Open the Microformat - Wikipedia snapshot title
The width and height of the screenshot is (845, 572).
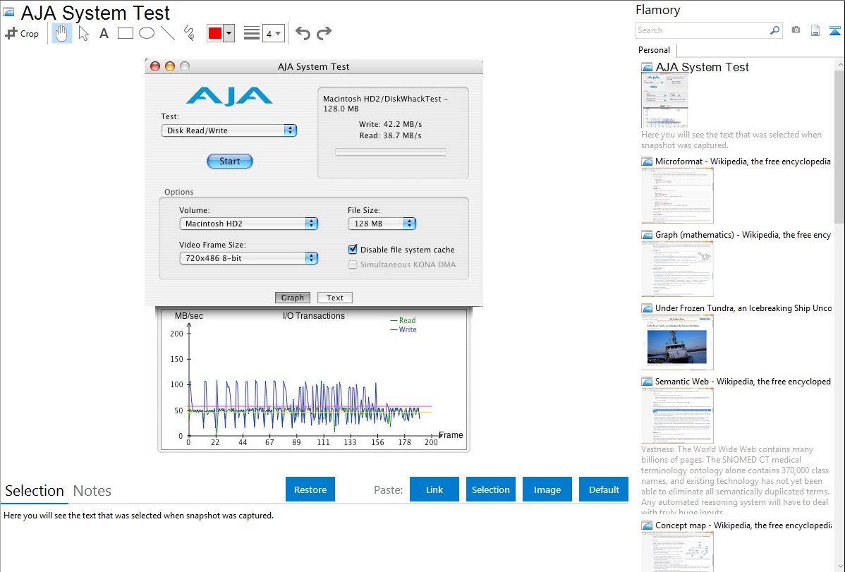coord(743,162)
